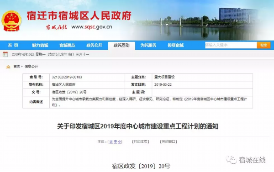
Task: Click the 首页 breadcrumb link
Action: tap(17, 66)
